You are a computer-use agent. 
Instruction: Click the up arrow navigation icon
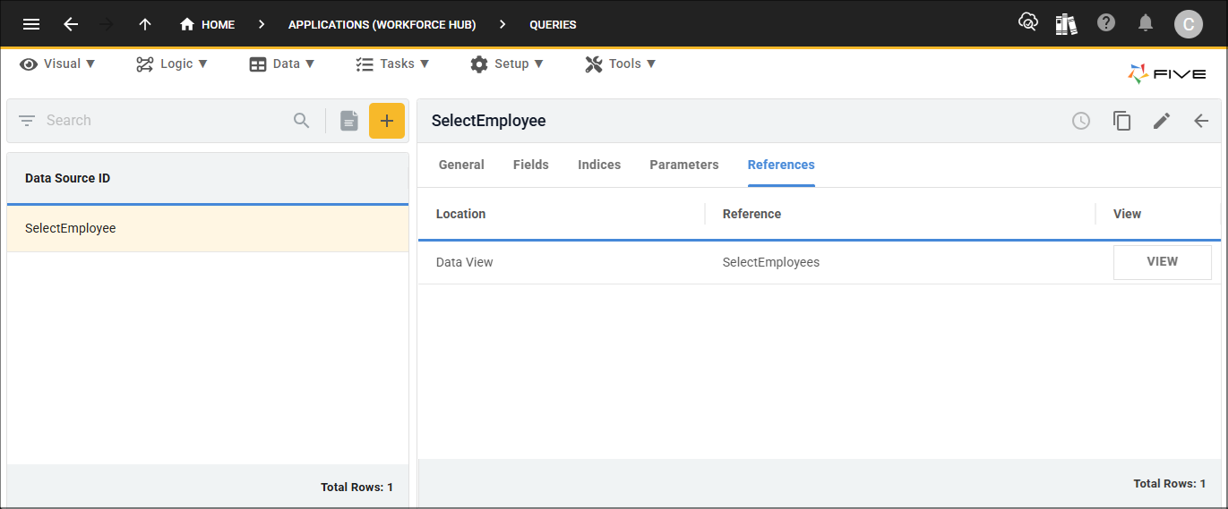coord(145,24)
